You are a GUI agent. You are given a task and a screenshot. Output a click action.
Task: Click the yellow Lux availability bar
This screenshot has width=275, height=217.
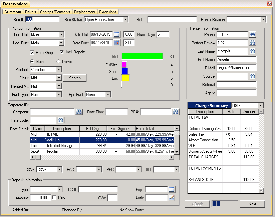coord(125,78)
